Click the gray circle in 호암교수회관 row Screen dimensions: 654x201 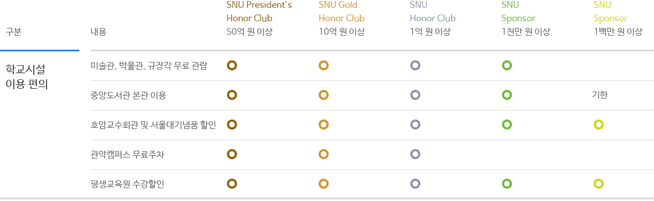415,125
